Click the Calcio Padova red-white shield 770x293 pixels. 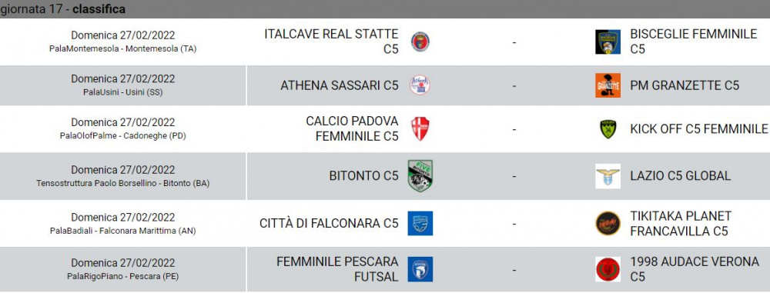420,128
